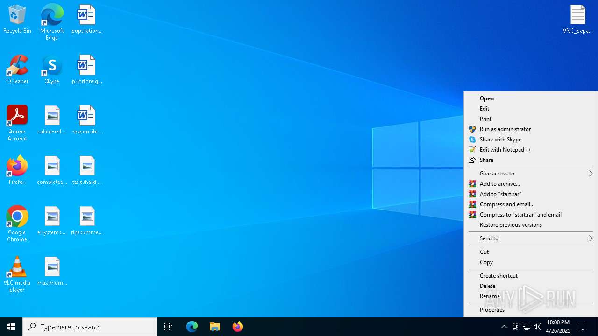Click the meet now camera tray icon

[515, 327]
